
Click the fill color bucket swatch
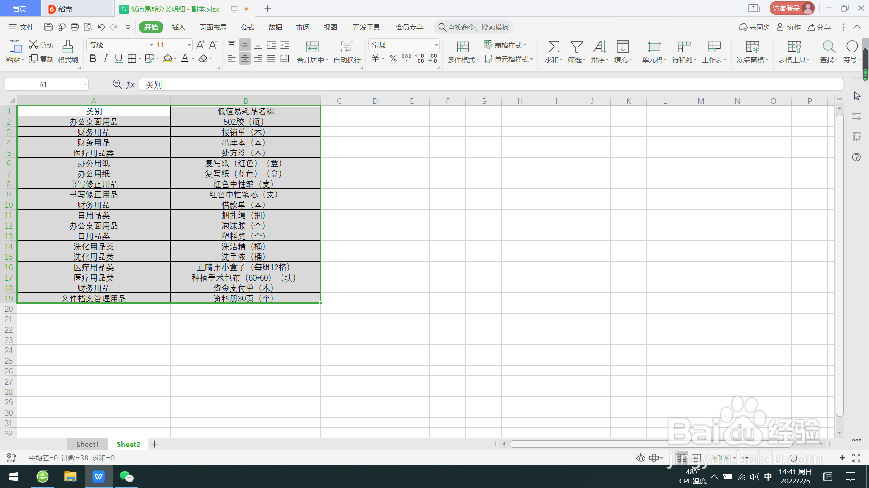pyautogui.click(x=167, y=59)
